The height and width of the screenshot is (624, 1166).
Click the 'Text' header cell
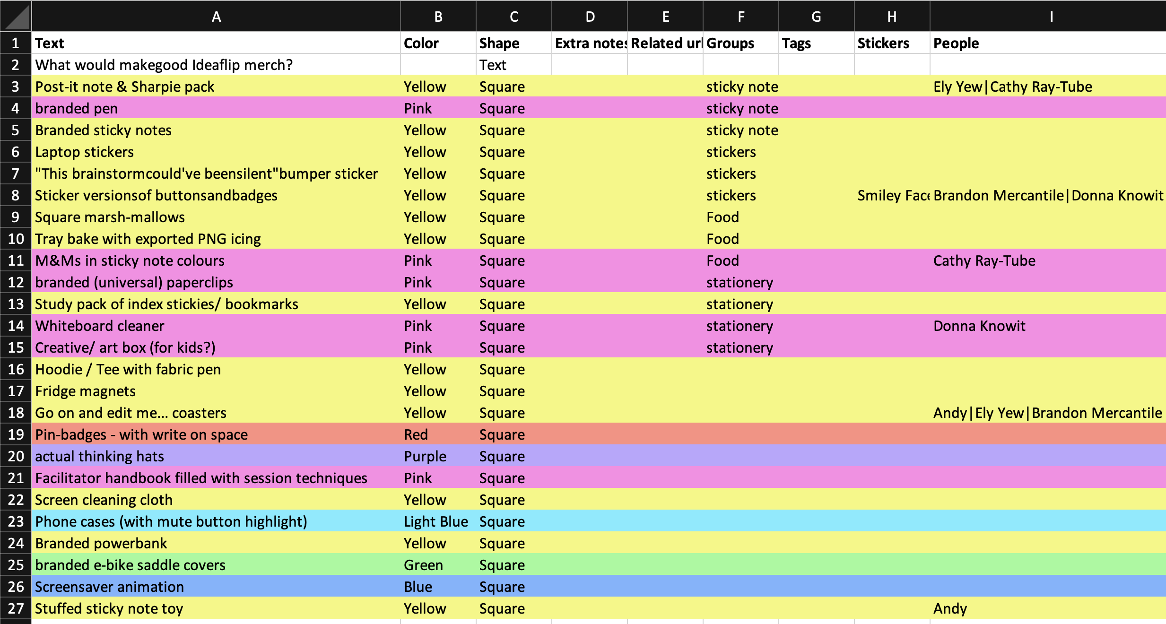tap(216, 43)
